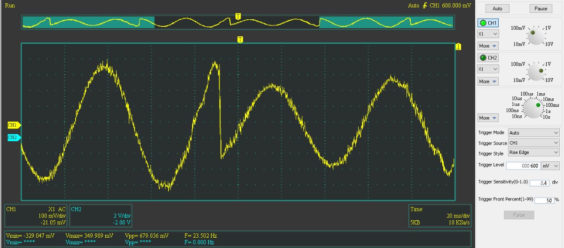Click the CH1 voltage scale knob
564x248 pixels.
[534, 36]
